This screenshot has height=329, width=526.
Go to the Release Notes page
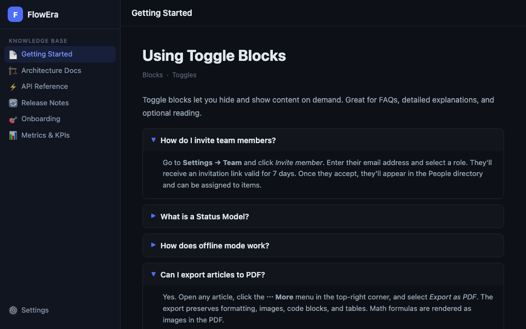pos(45,103)
